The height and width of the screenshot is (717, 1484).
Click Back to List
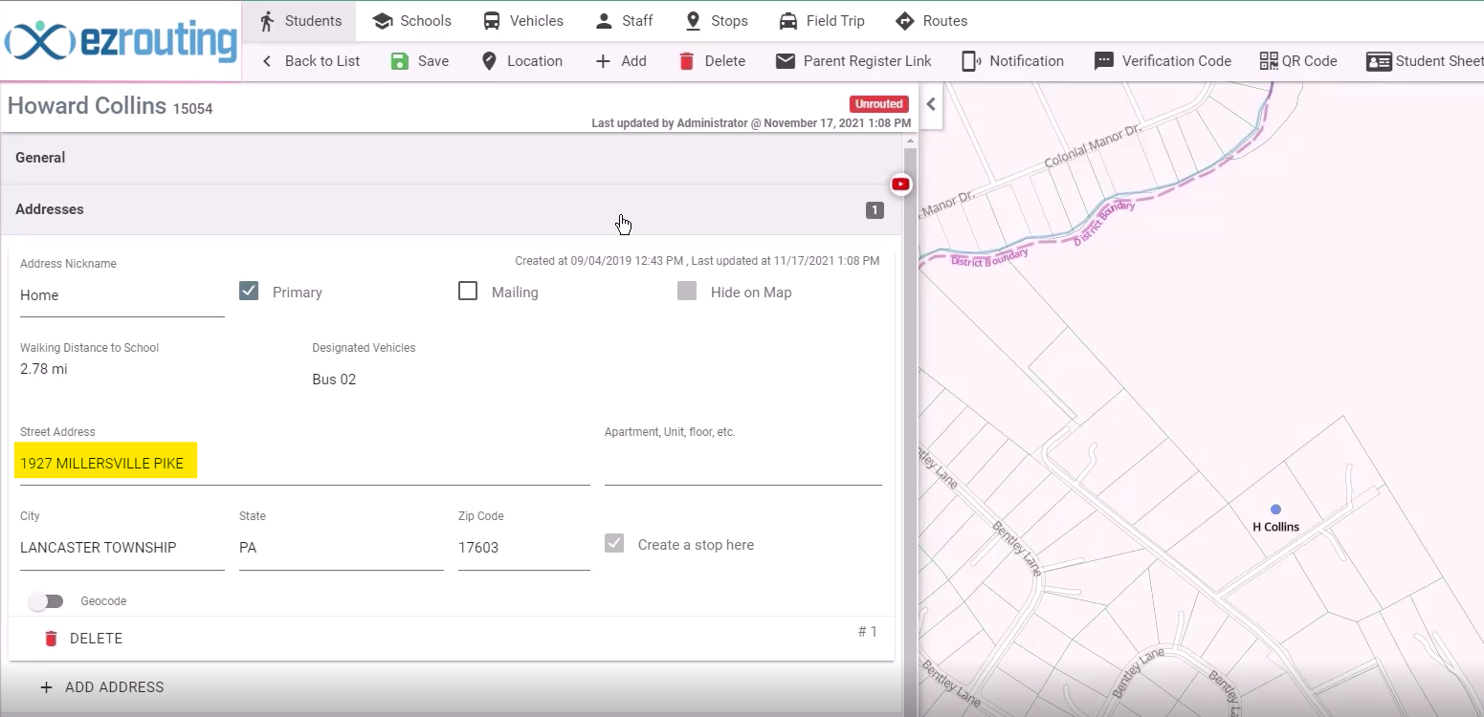pos(310,61)
